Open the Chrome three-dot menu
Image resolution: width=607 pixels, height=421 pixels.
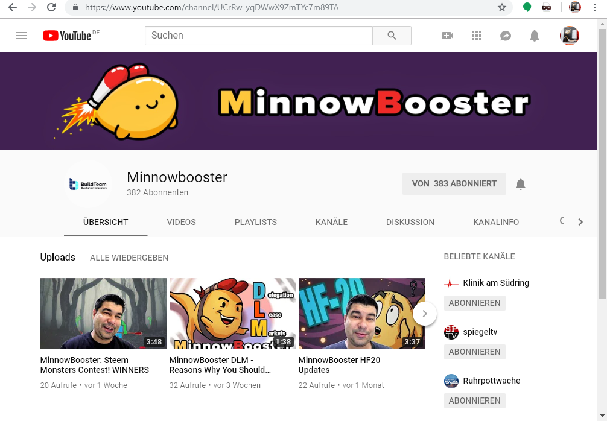[594, 7]
